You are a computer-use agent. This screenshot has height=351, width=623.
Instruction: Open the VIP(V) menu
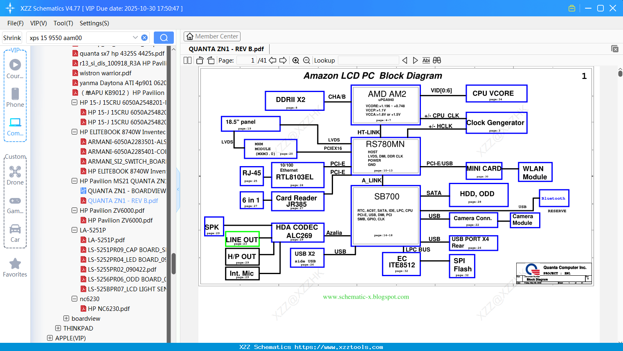(38, 23)
